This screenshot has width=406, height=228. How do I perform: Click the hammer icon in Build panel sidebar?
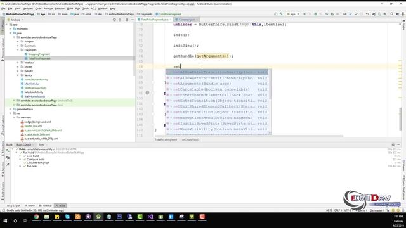coord(8,151)
